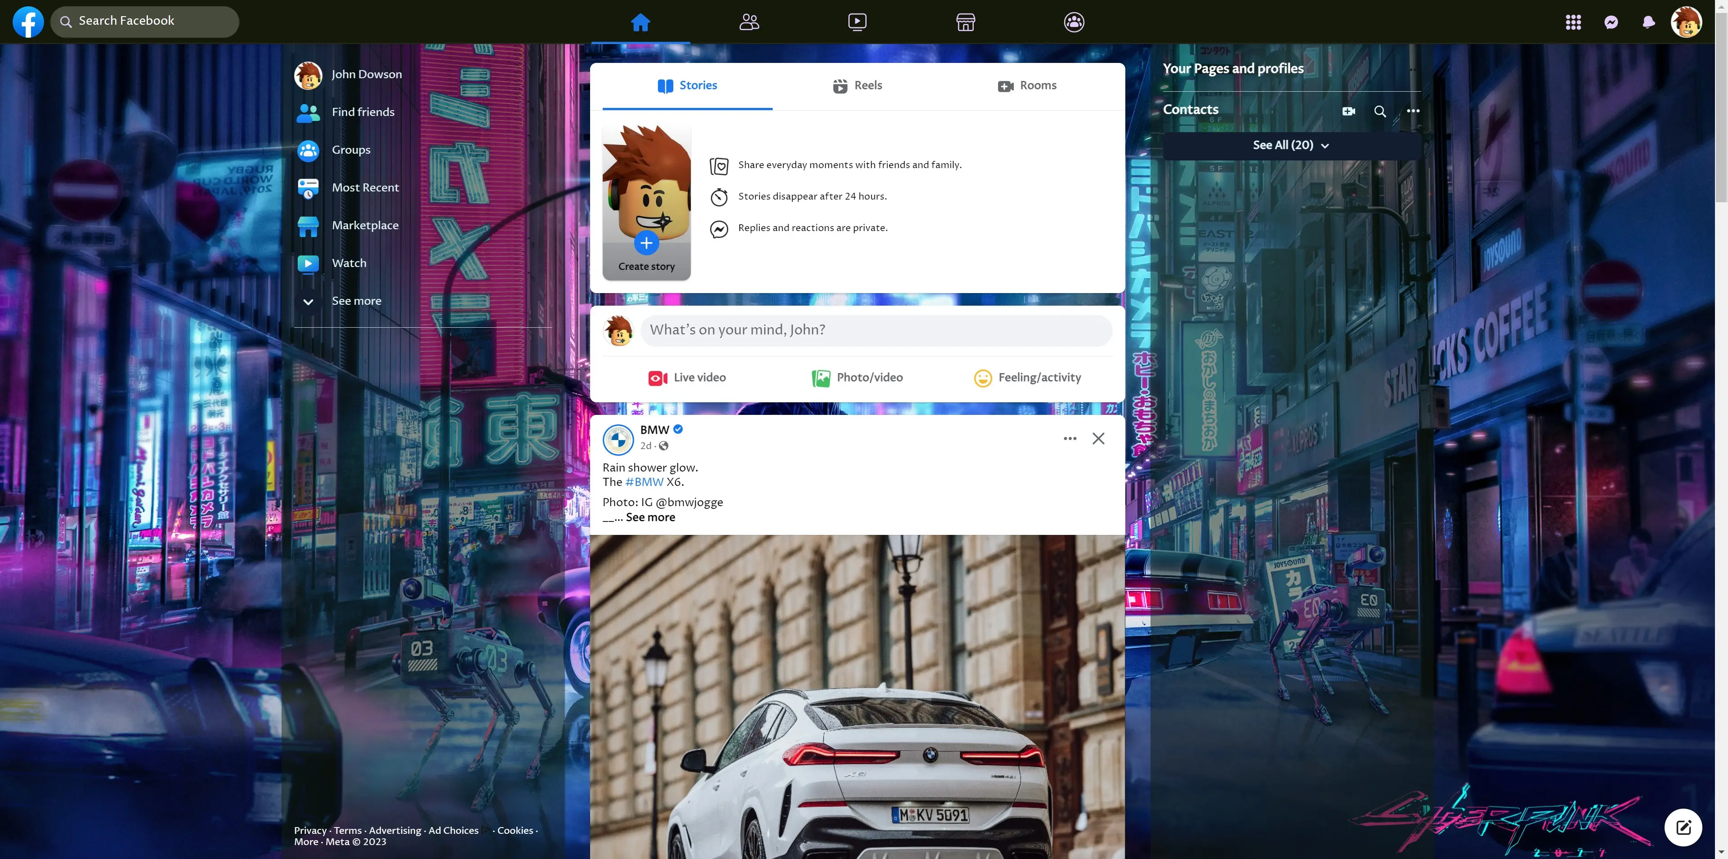This screenshot has height=859, width=1728.
Task: Expand See more in sidebar
Action: pyautogui.click(x=423, y=301)
